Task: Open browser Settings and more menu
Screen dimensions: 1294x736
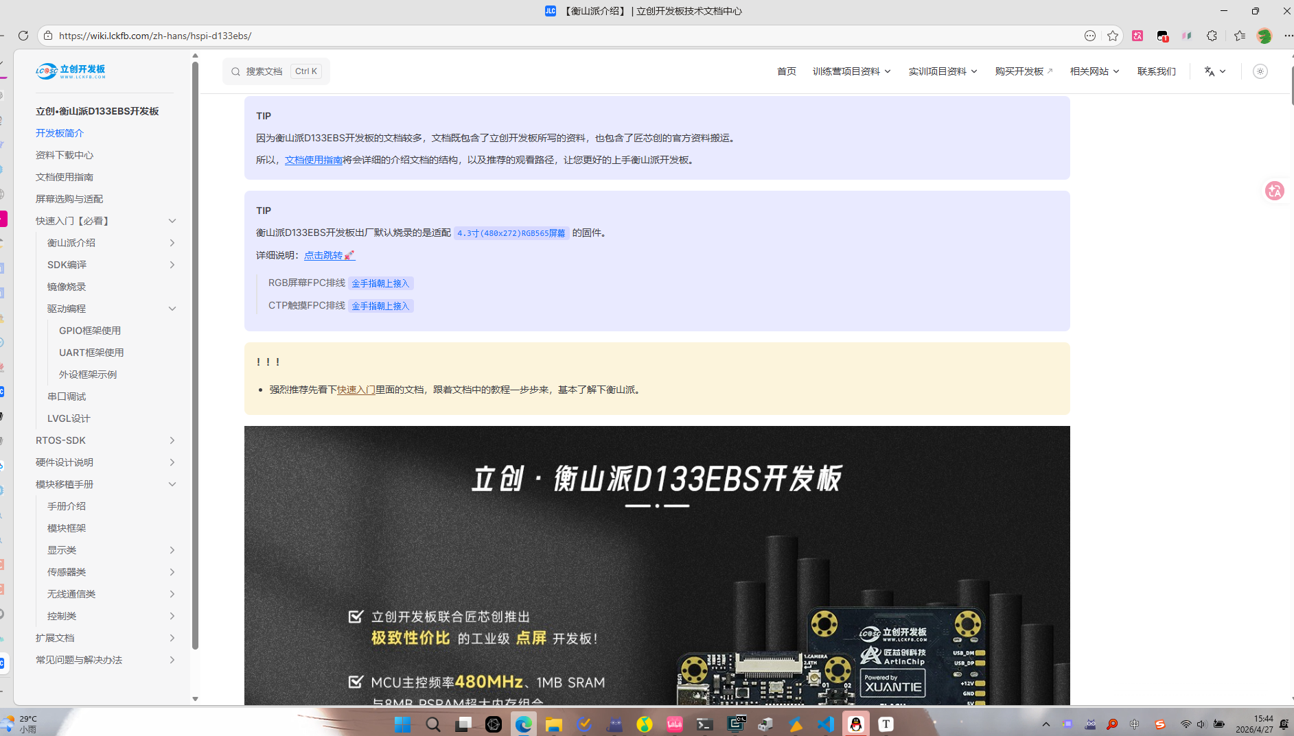Action: coord(1289,36)
